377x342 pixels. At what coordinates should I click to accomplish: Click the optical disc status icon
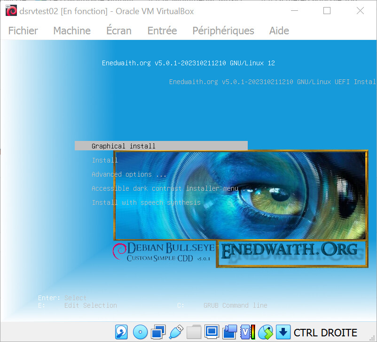pos(140,332)
